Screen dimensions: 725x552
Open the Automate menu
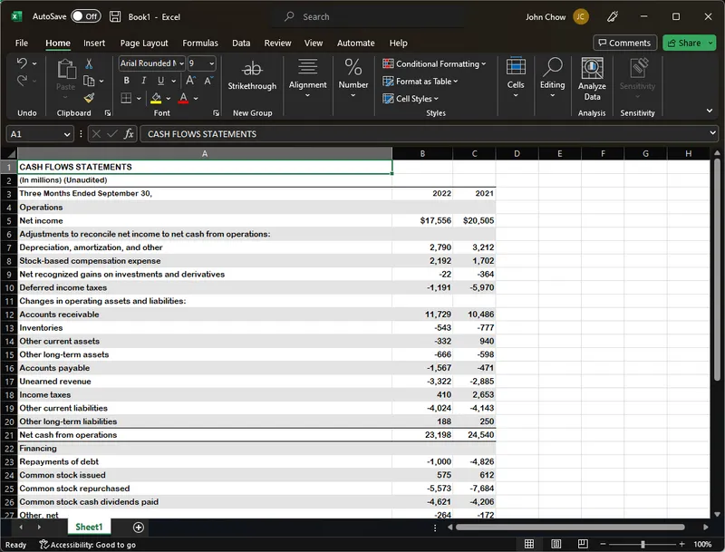point(355,43)
